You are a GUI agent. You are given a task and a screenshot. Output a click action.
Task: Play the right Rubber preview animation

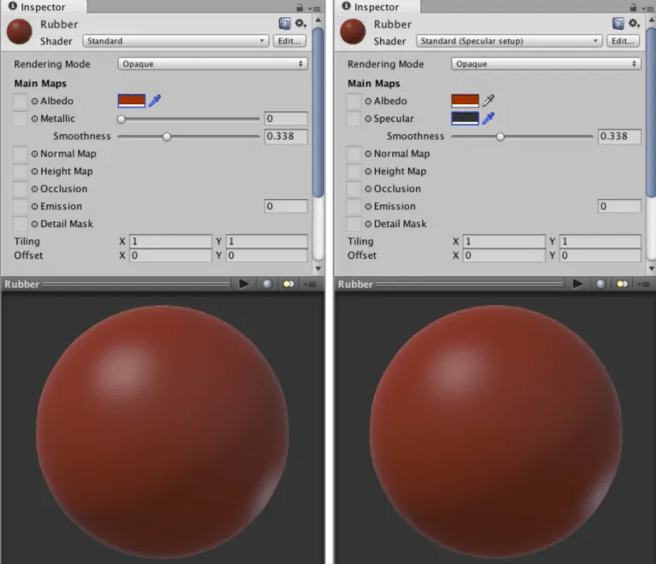577,284
